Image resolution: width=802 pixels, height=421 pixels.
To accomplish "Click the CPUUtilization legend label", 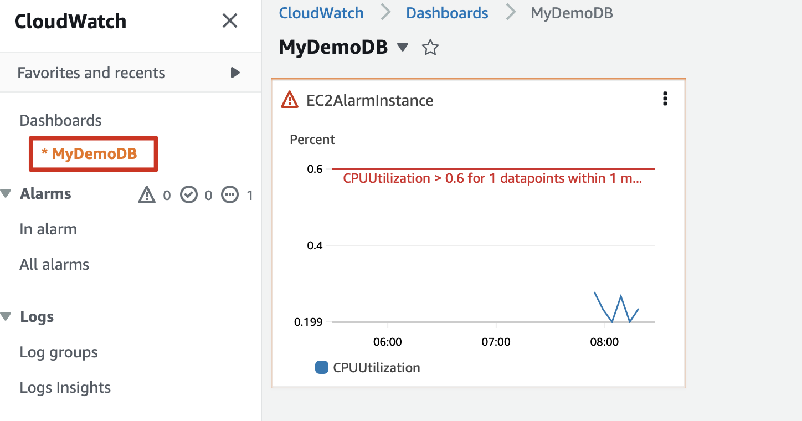I will (377, 368).
